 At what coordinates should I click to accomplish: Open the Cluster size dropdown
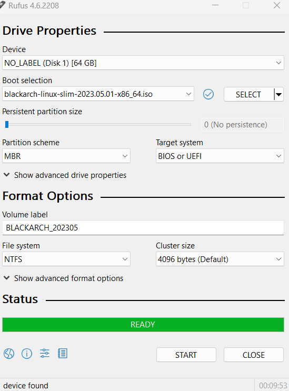220,259
